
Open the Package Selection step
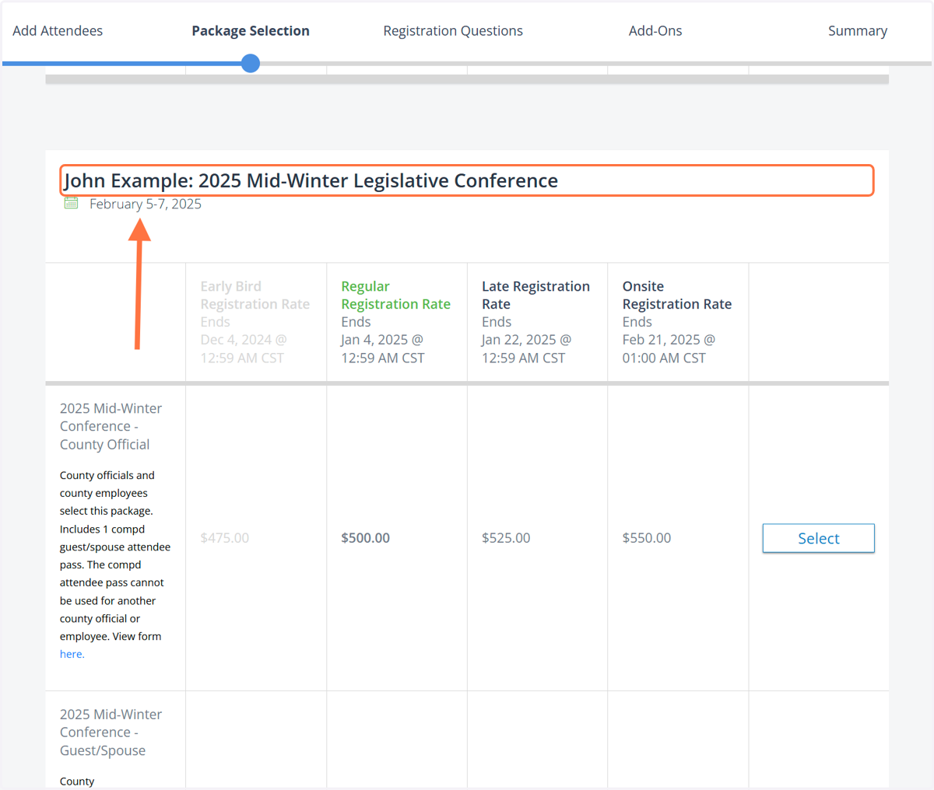[x=251, y=31]
